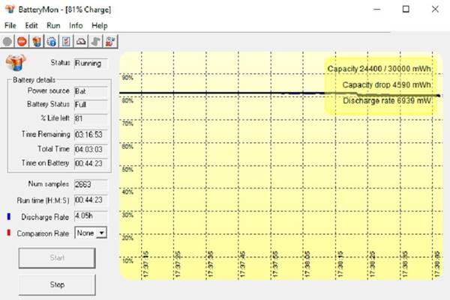This screenshot has height=300, width=450.
Task: Click the 90% label on the chart axis
Action: coord(127,78)
